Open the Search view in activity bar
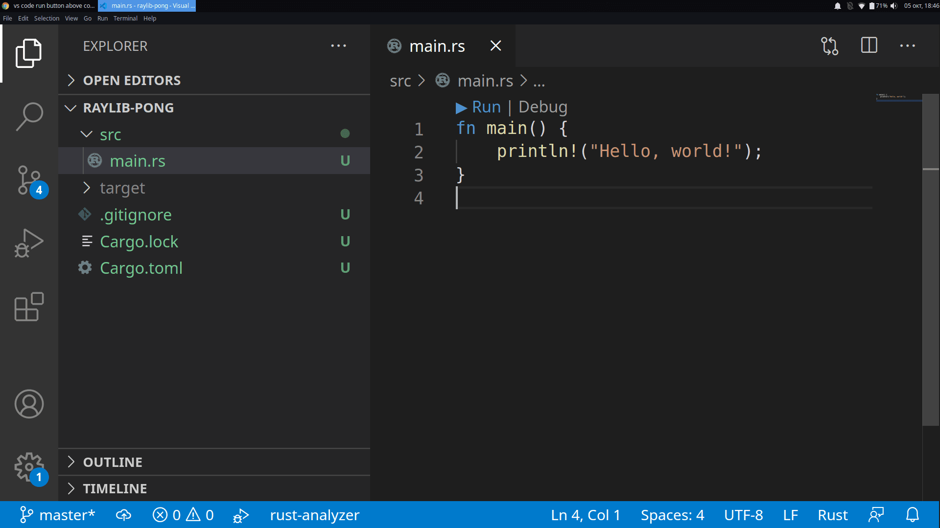This screenshot has width=940, height=528. (29, 116)
